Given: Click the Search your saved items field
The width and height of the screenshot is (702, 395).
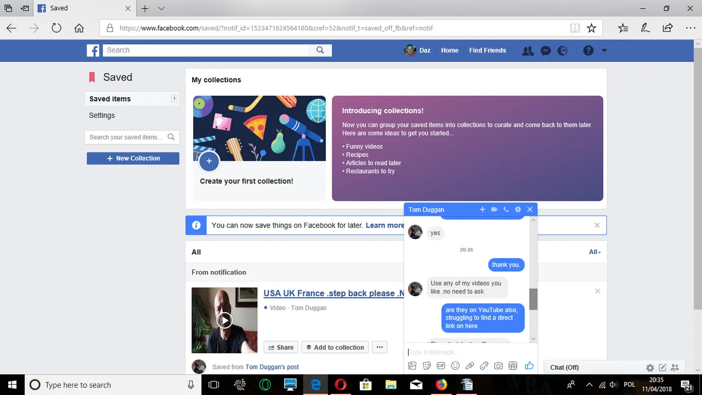Looking at the screenshot, I should tap(133, 137).
